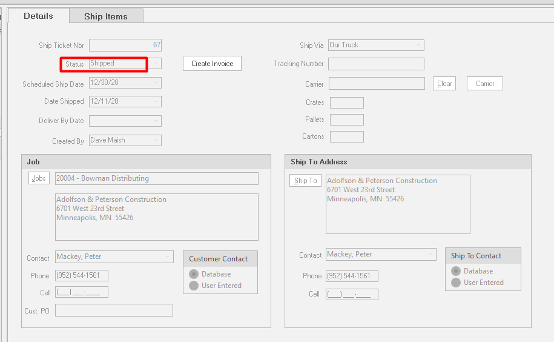Choose Database under Ship To Contact

click(x=456, y=271)
